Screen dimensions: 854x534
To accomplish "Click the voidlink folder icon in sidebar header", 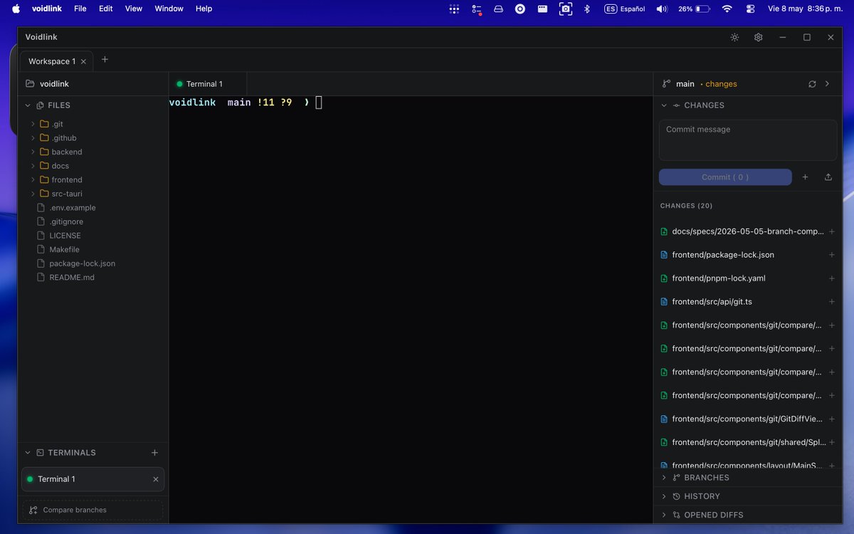I will pos(30,84).
